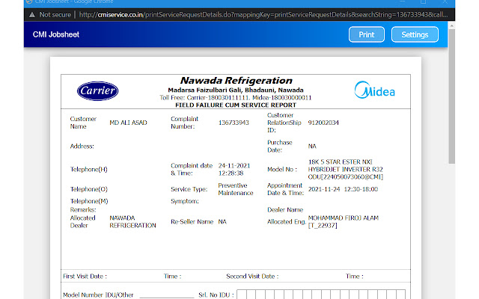The width and height of the screenshot is (479, 299).
Task: Click the Second Visit Date label
Action: coord(252,277)
